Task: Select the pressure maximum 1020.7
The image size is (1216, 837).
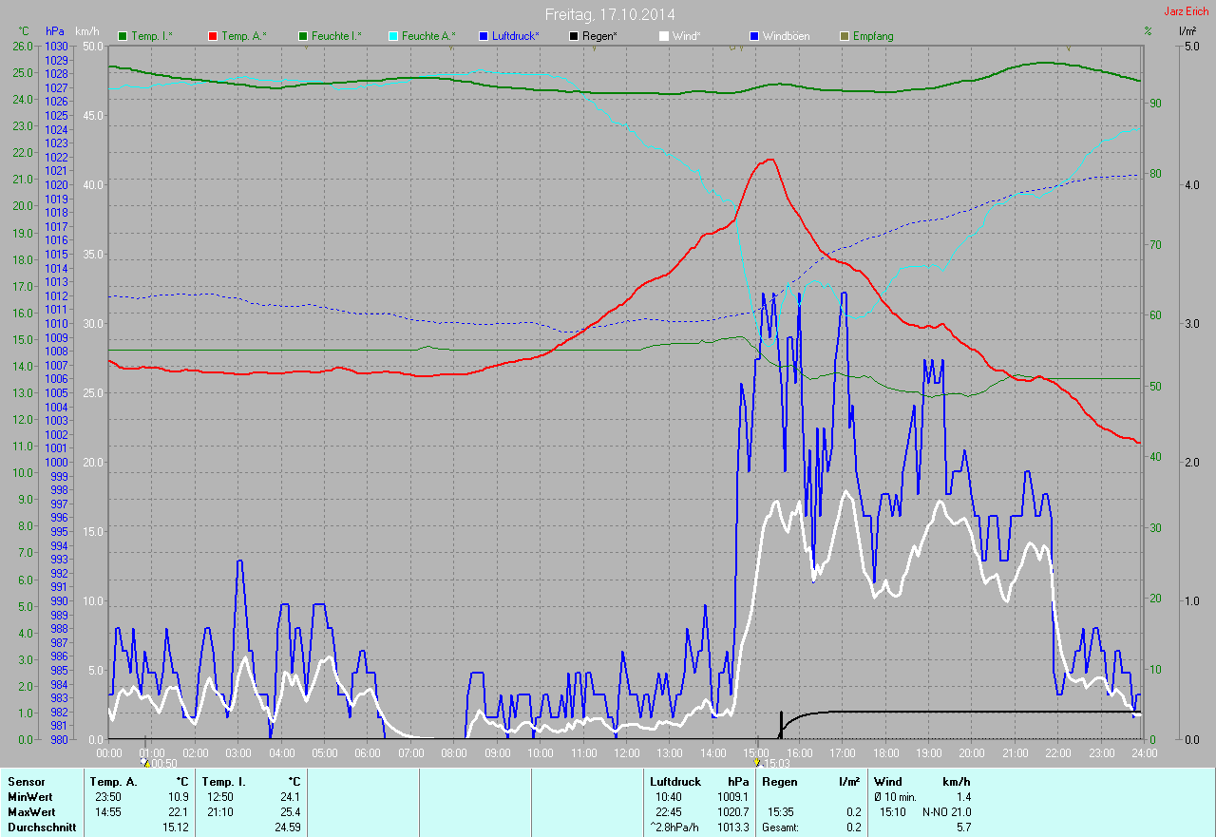Action: coord(732,812)
